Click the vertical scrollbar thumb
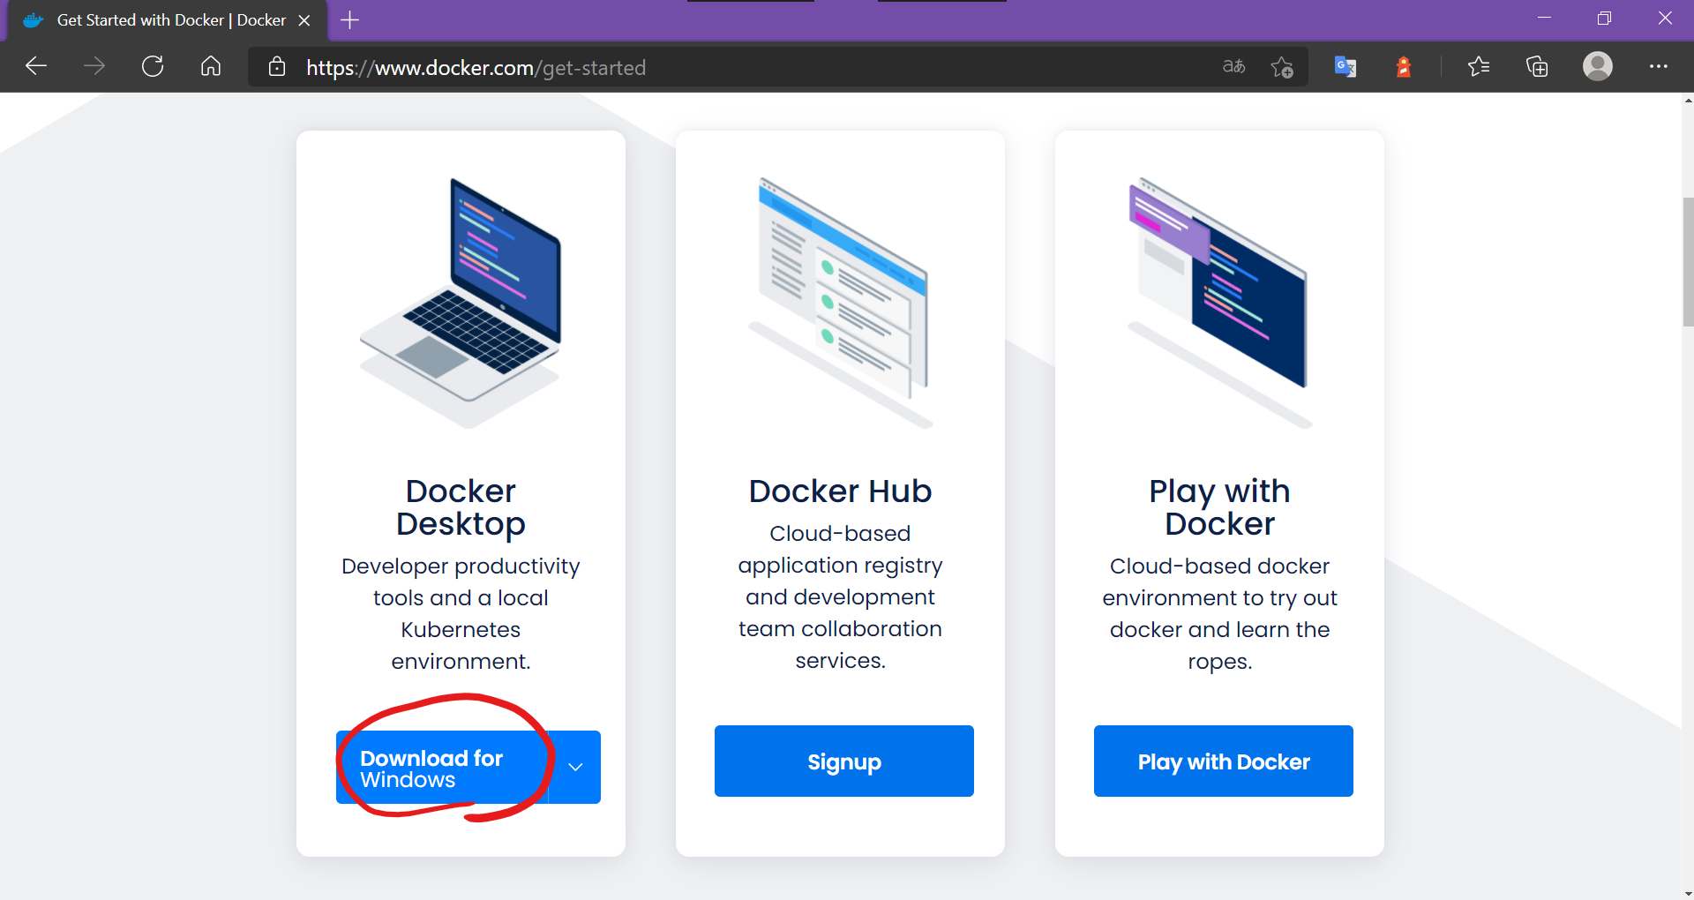 tap(1688, 262)
